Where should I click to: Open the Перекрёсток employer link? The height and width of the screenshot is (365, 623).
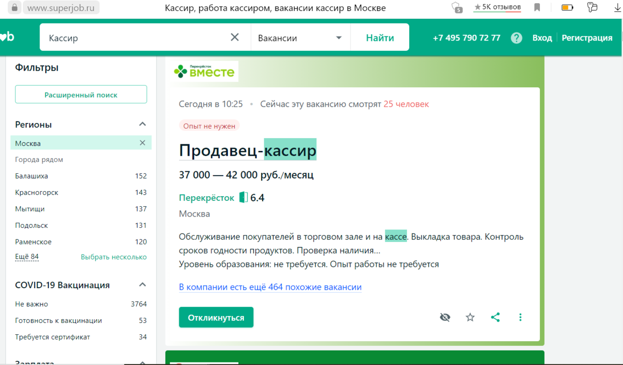207,198
